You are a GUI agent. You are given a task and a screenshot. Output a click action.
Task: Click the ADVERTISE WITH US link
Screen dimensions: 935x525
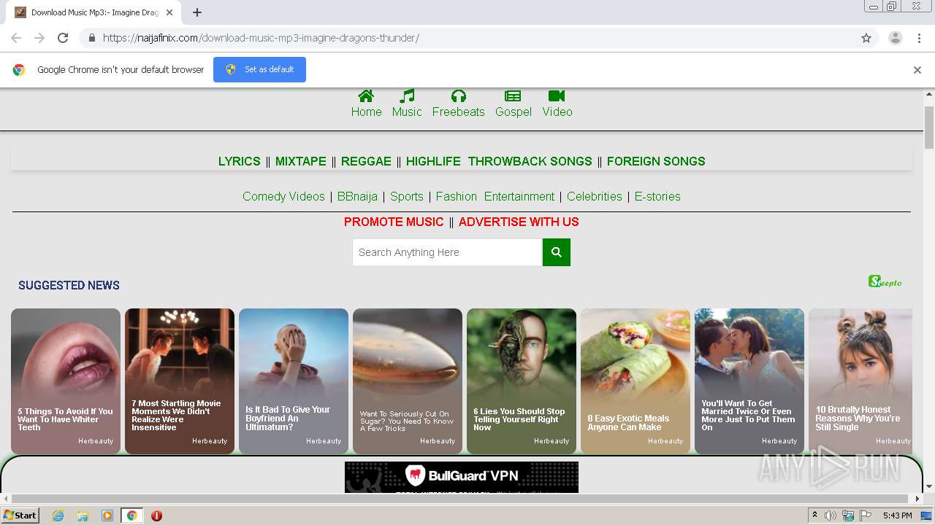pyautogui.click(x=519, y=222)
